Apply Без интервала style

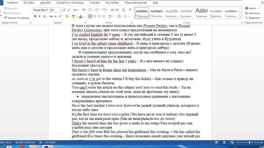[157, 13]
